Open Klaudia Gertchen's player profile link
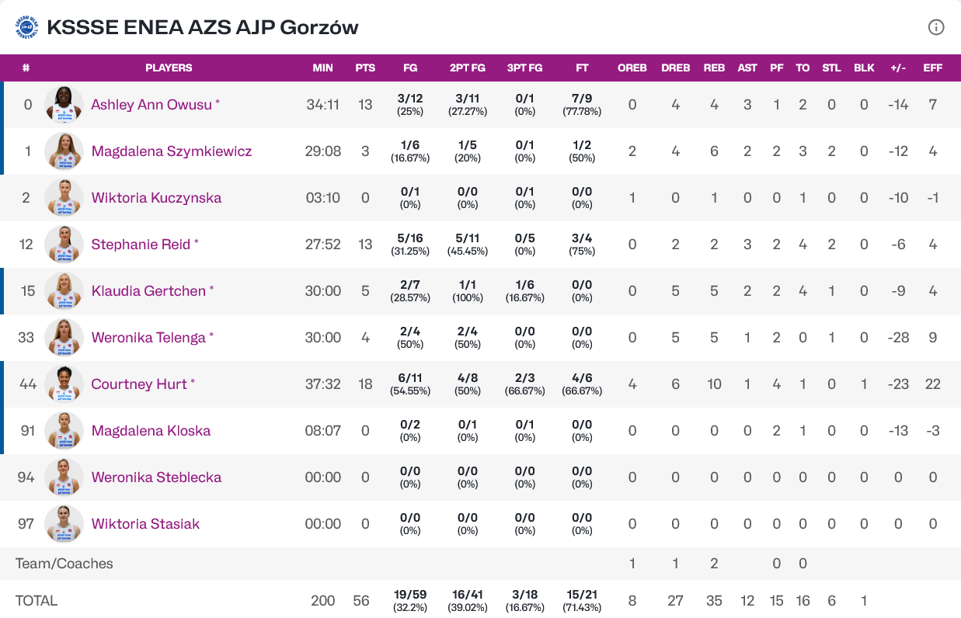The width and height of the screenshot is (961, 618). (x=148, y=291)
